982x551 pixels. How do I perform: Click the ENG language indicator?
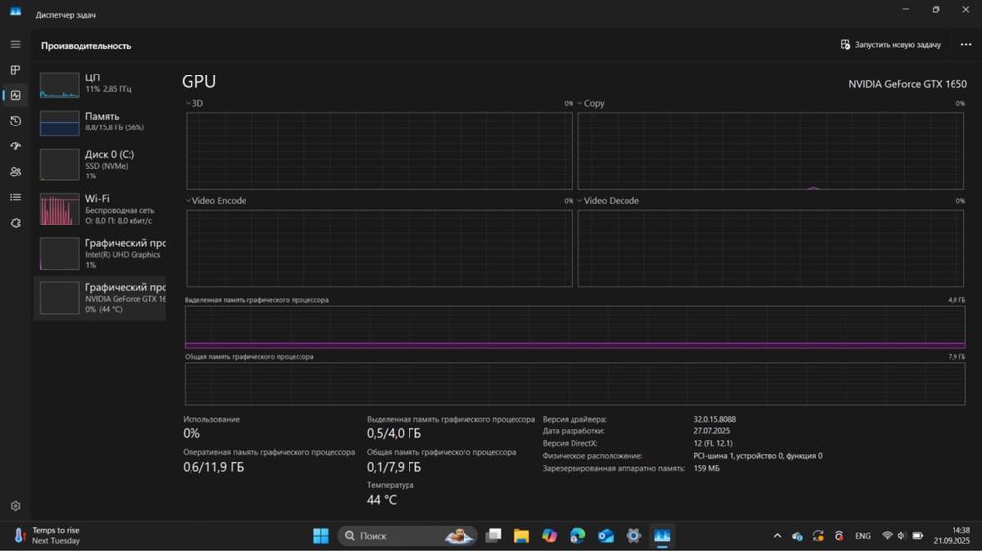863,536
